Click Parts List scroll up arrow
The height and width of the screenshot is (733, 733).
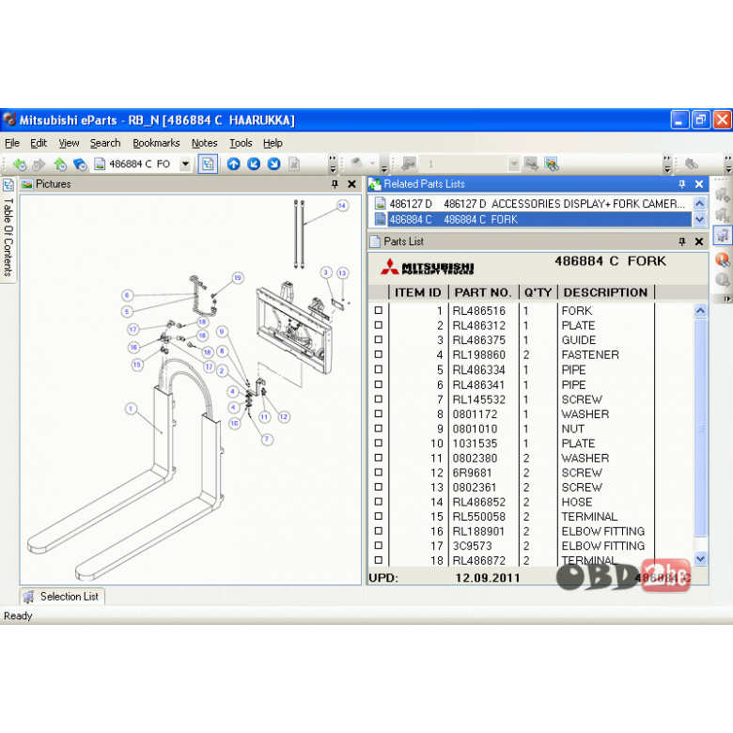click(700, 311)
